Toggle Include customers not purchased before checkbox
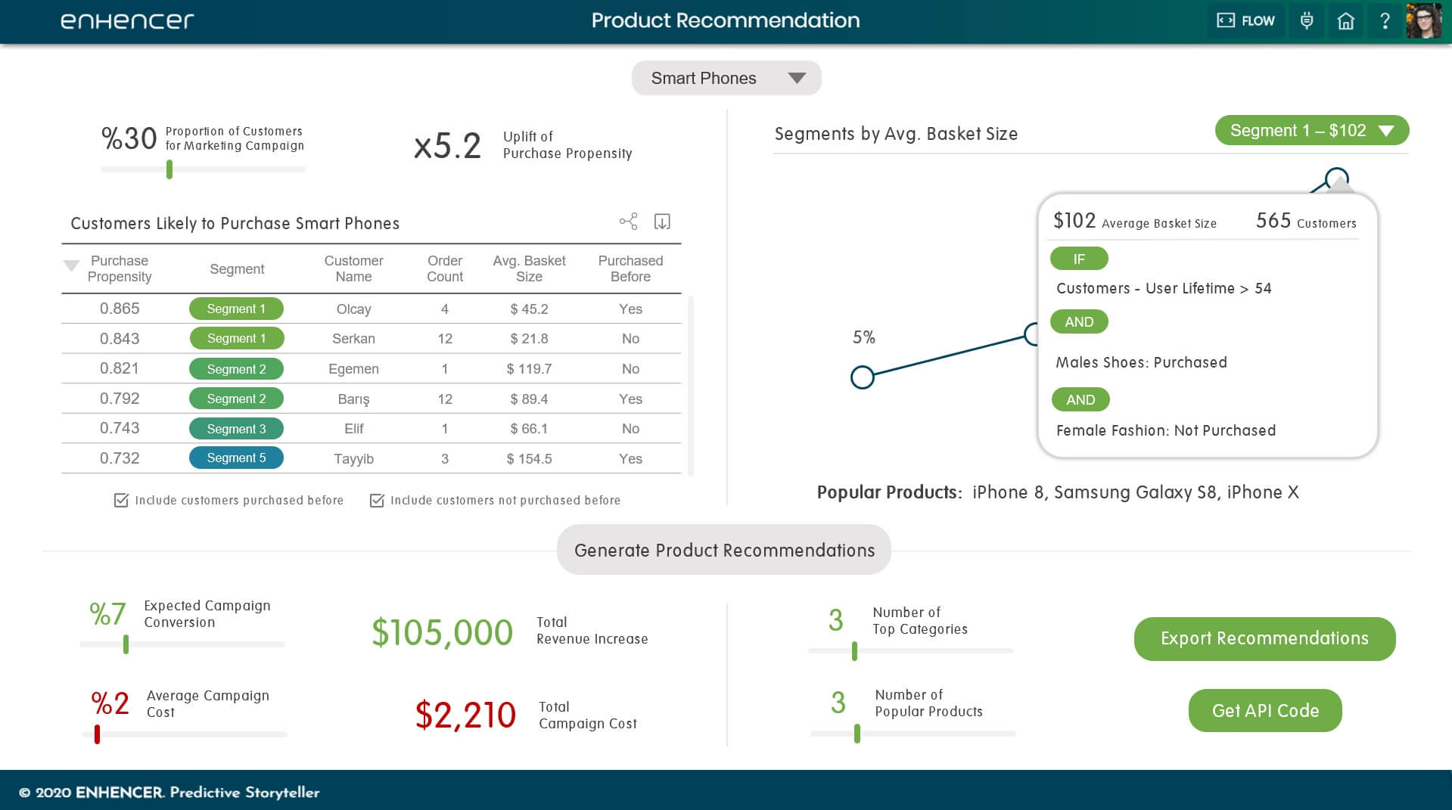Viewport: 1452px width, 810px height. coord(376,500)
